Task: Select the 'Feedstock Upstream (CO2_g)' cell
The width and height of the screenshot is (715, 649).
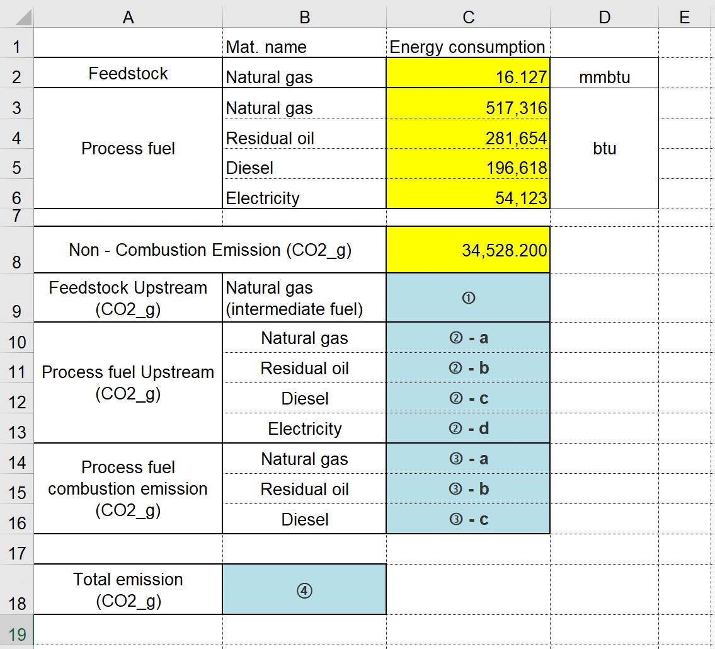Action: point(128,298)
